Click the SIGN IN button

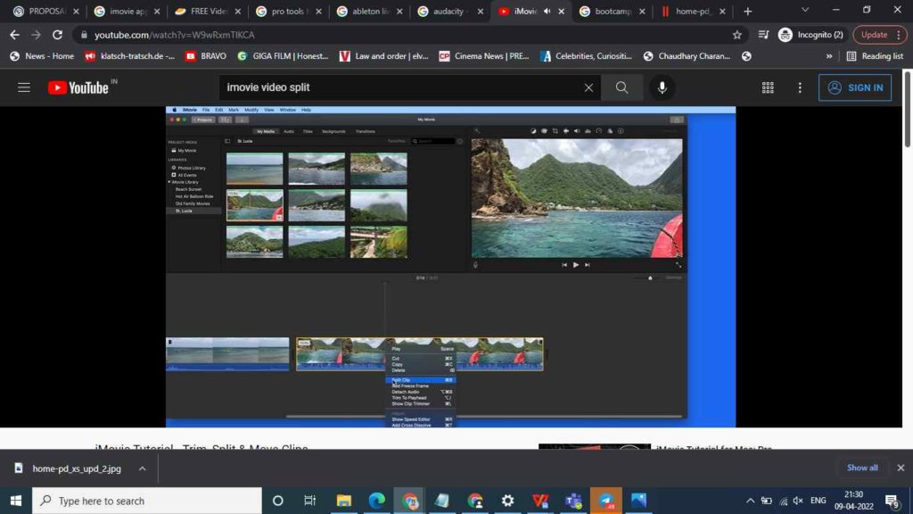tap(855, 87)
